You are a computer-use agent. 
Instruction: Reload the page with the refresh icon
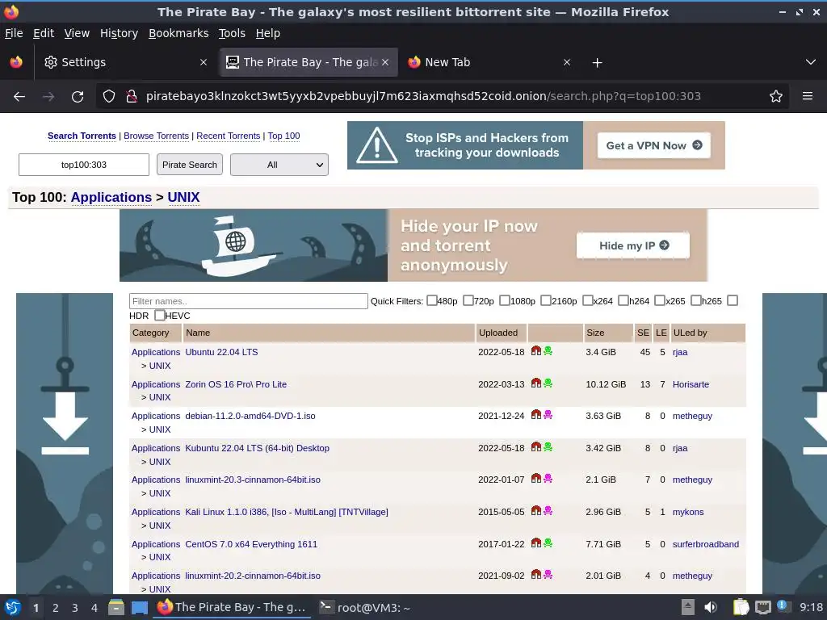pyautogui.click(x=78, y=97)
